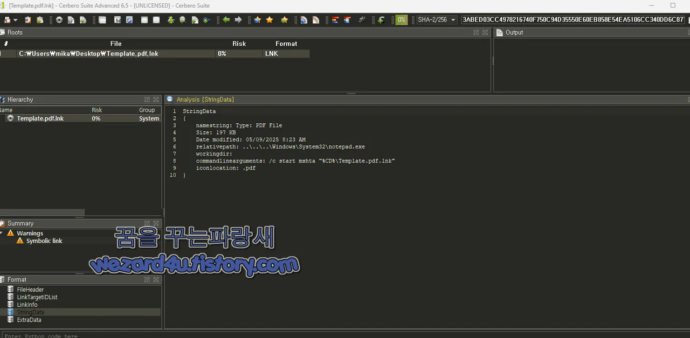Click the LNK format cell in Roots

click(286, 54)
